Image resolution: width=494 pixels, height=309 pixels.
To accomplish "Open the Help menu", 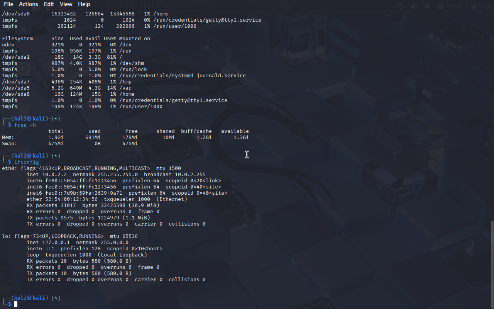I will [84, 4].
